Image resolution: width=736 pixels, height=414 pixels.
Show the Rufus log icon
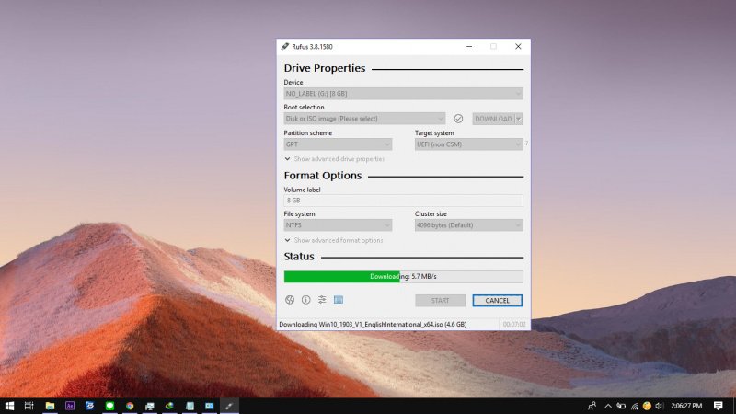pyautogui.click(x=339, y=300)
